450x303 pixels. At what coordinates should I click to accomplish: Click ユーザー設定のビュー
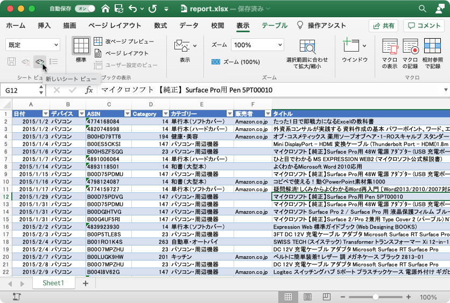tap(126, 66)
